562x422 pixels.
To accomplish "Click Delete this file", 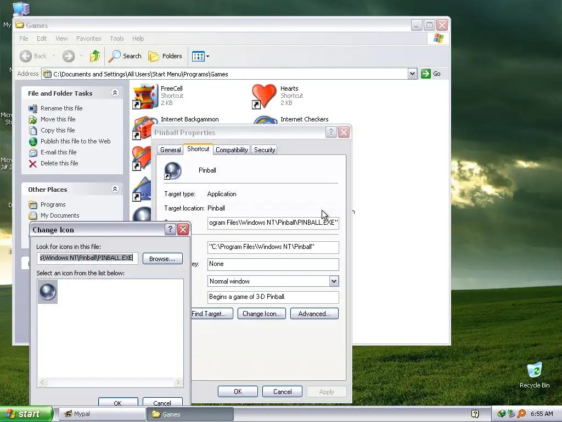I will 59,163.
